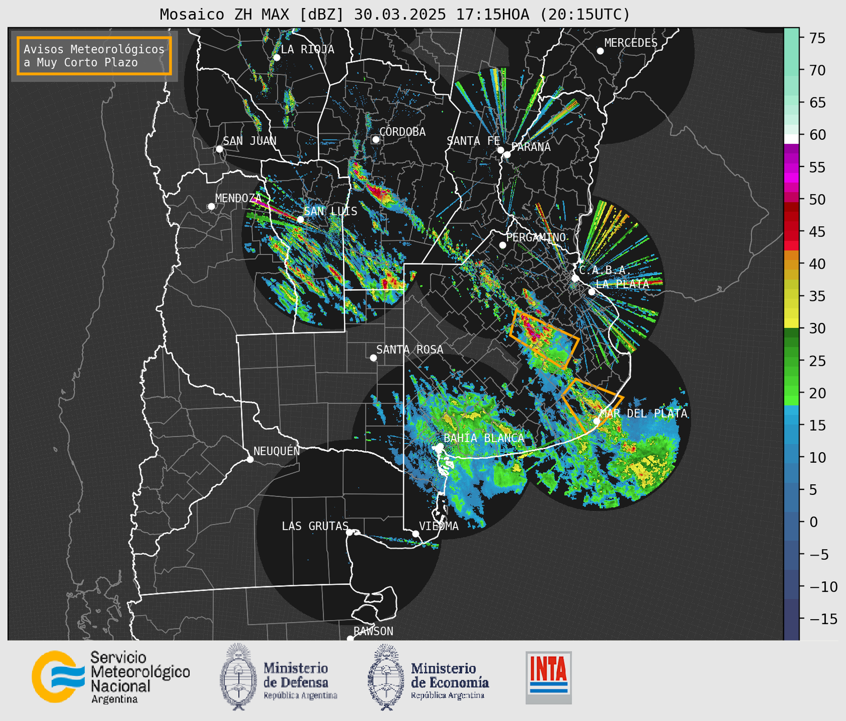Click the blue 10 dBZ band on color scale
This screenshot has width=846, height=721.
[x=791, y=457]
